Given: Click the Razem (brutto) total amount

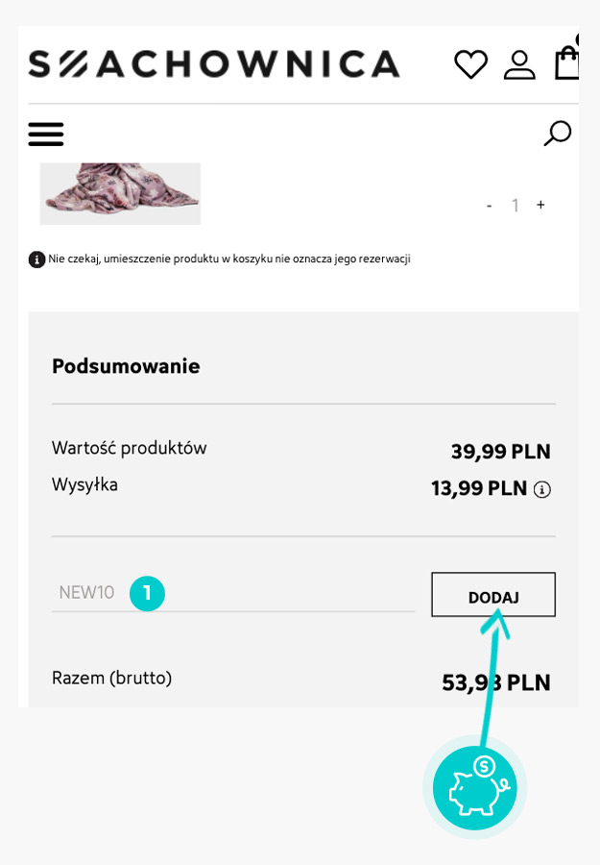Looking at the screenshot, I should click(495, 682).
